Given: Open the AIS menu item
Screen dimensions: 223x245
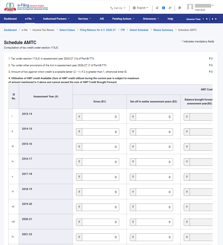Looking at the screenshot, I should point(102,19).
